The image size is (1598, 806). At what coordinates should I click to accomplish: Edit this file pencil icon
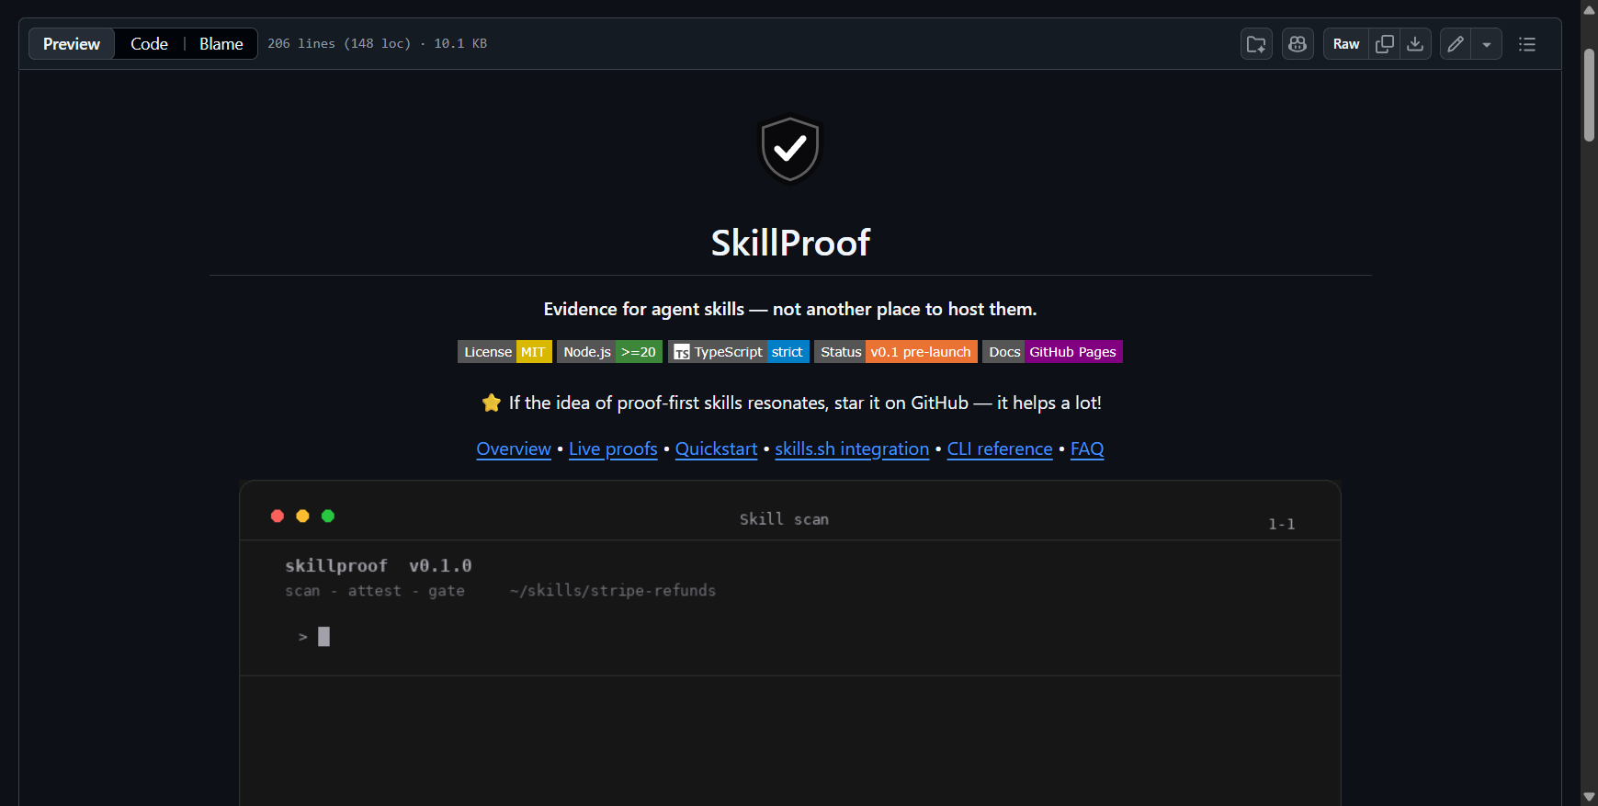(x=1456, y=44)
